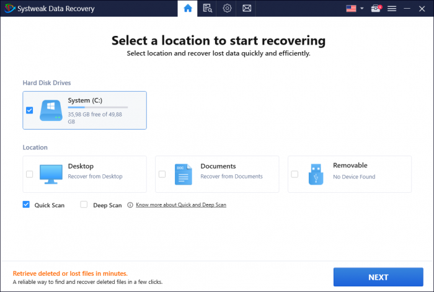
Task: Open the scan results tab icon
Action: [x=207, y=8]
